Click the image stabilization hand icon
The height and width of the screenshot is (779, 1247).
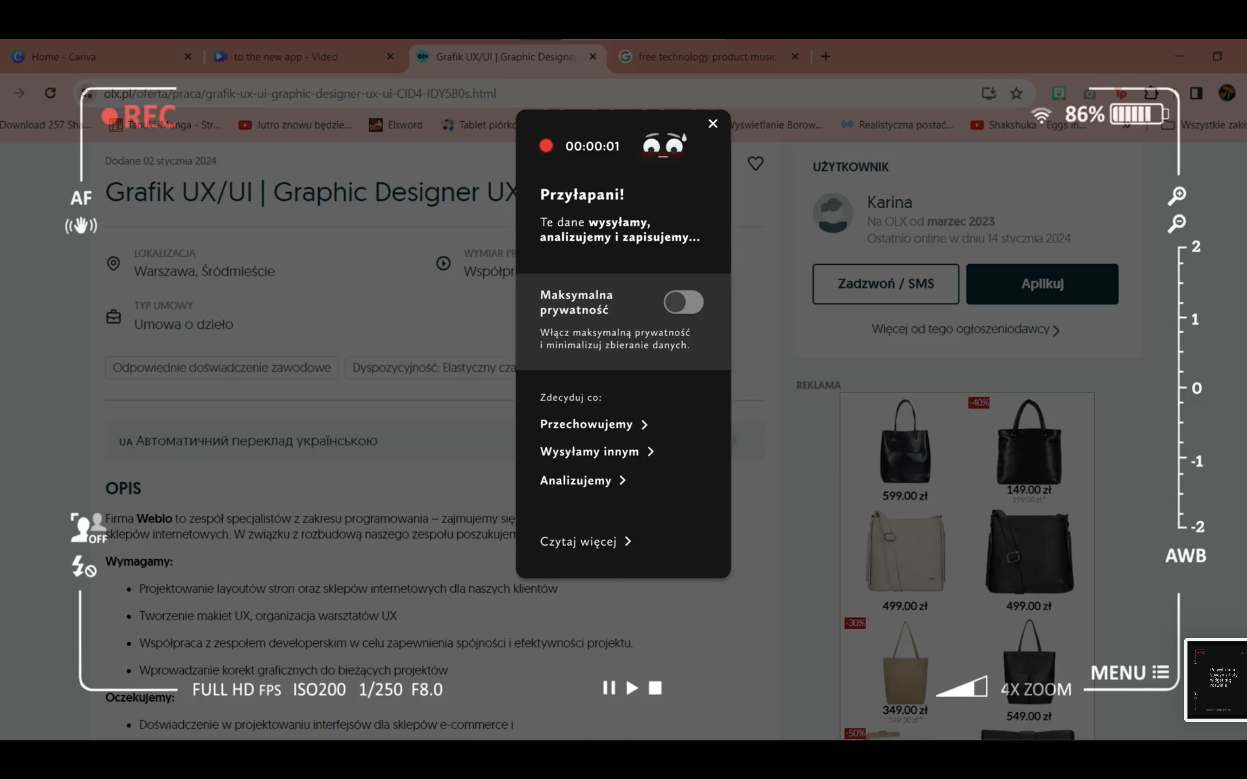(81, 225)
